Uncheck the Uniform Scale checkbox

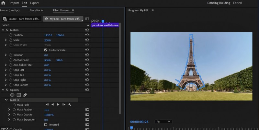click(x=46, y=50)
